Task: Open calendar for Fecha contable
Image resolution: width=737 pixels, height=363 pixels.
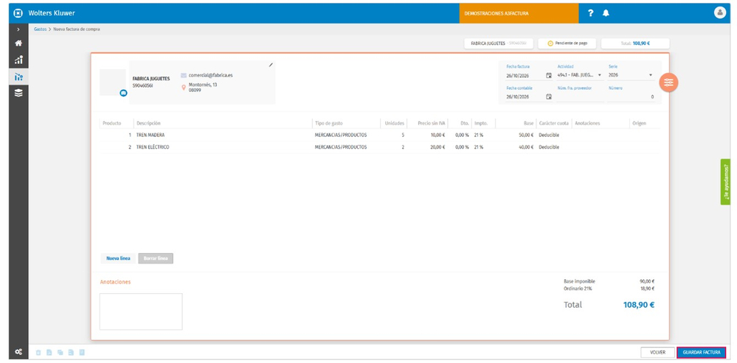Action: pyautogui.click(x=549, y=96)
